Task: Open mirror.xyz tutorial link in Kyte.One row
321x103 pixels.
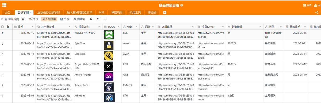Action: coord(176,45)
